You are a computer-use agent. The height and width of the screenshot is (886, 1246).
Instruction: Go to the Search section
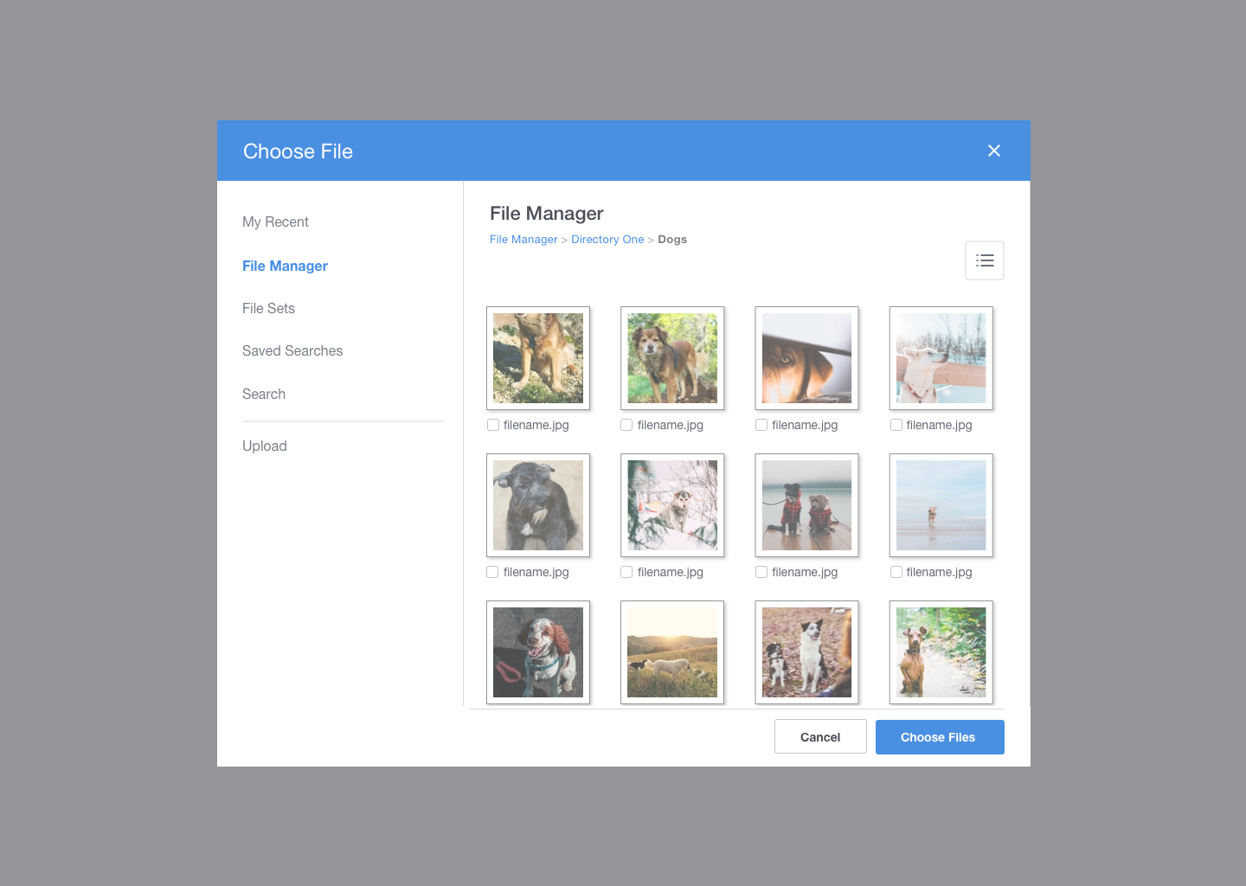tap(264, 394)
